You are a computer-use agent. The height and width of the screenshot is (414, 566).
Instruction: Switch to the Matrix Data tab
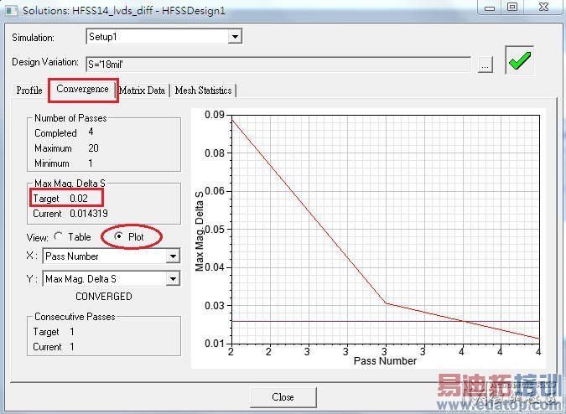click(x=143, y=91)
